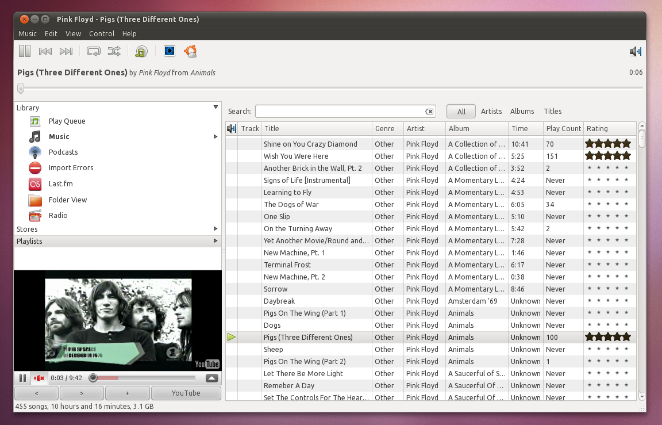Viewport: 662px width, 425px height.
Task: Click the Pink Floyd video thumbnail
Action: click(x=118, y=320)
